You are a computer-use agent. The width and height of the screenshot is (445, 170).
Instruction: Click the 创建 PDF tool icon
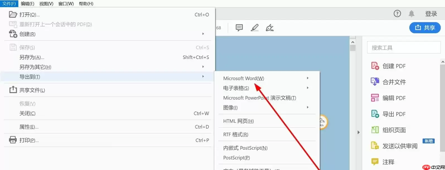(x=375, y=66)
